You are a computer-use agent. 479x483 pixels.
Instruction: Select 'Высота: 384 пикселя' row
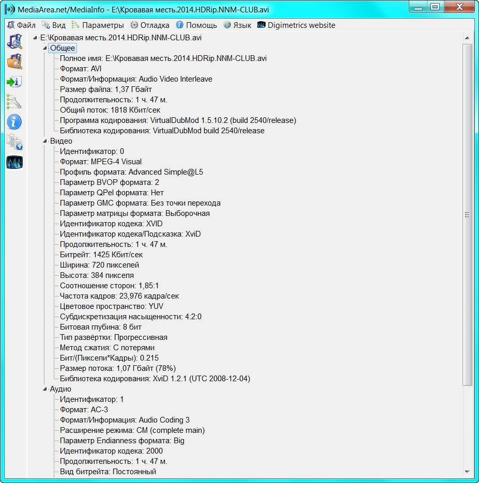click(x=97, y=275)
